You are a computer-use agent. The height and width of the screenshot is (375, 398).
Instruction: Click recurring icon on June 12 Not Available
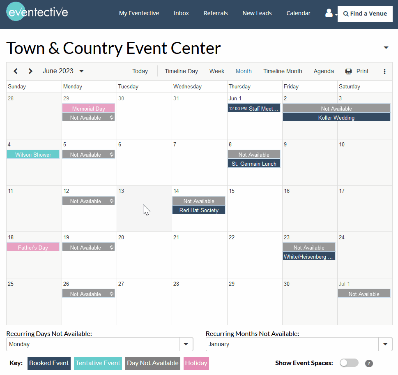(111, 201)
